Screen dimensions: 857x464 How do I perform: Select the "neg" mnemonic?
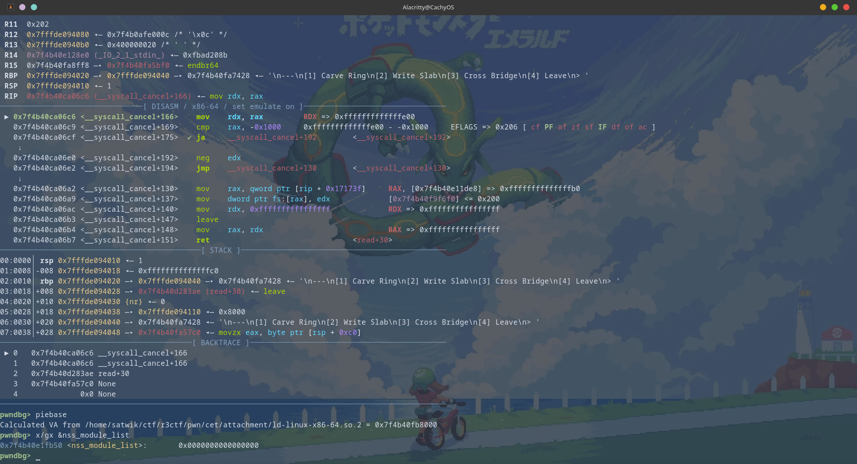[203, 158]
